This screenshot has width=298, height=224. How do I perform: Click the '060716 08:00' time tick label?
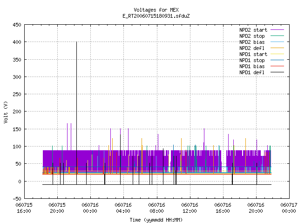click(x=156, y=208)
